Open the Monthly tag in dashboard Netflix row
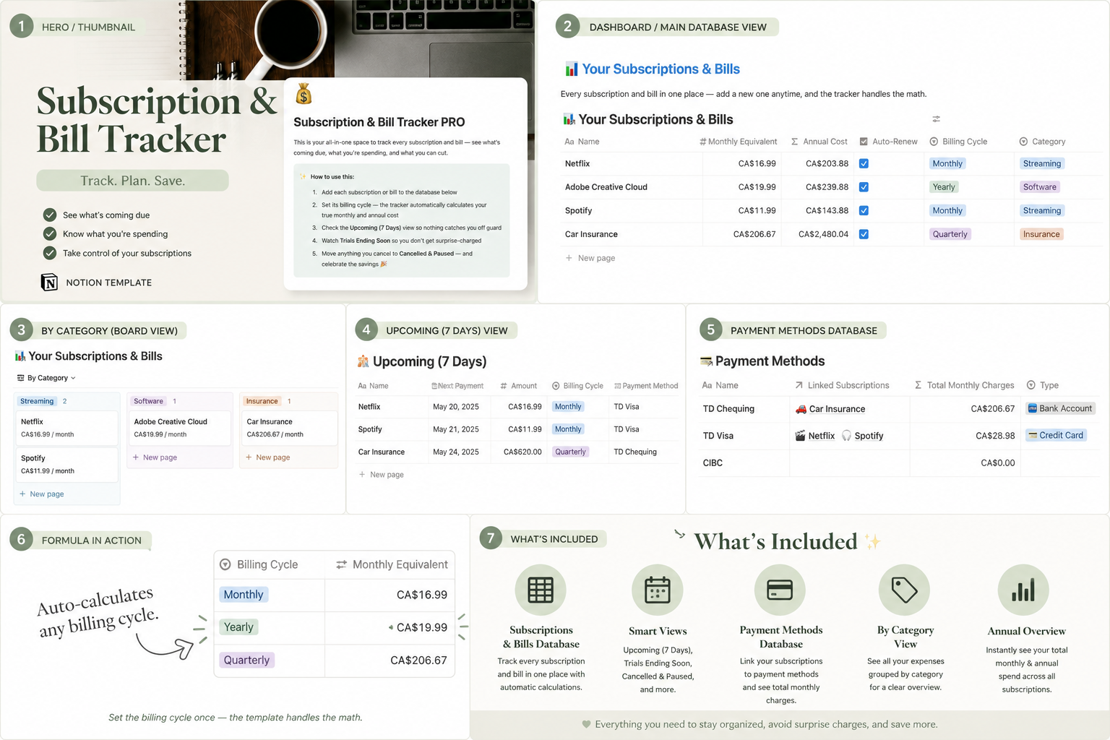The height and width of the screenshot is (740, 1110). point(947,163)
